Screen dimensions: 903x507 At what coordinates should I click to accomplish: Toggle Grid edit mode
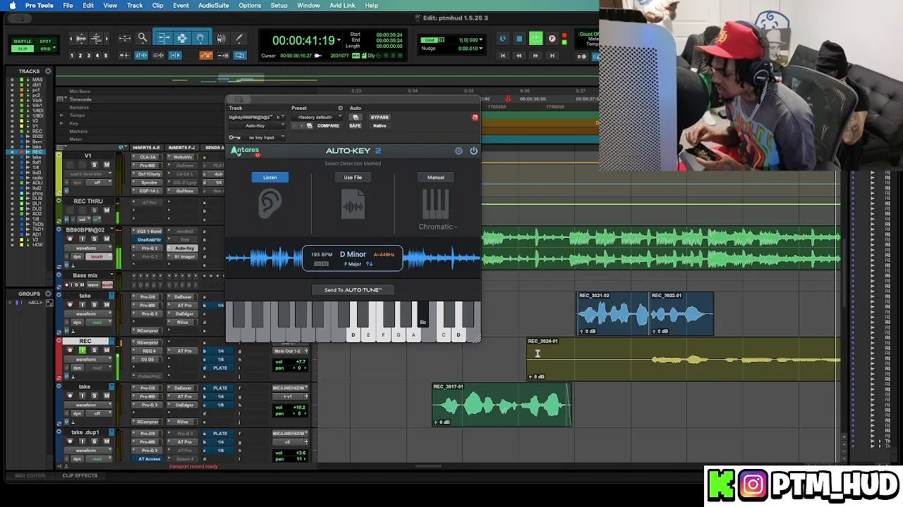pyautogui.click(x=45, y=49)
